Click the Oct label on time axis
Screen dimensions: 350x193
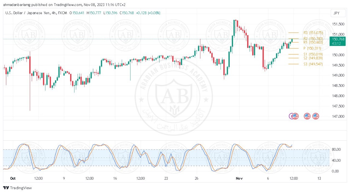coord(13,178)
